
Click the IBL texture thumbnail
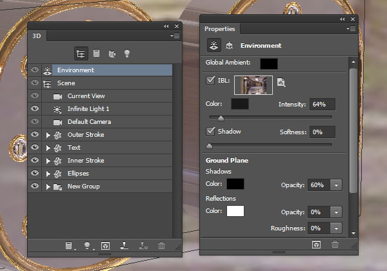click(x=253, y=85)
